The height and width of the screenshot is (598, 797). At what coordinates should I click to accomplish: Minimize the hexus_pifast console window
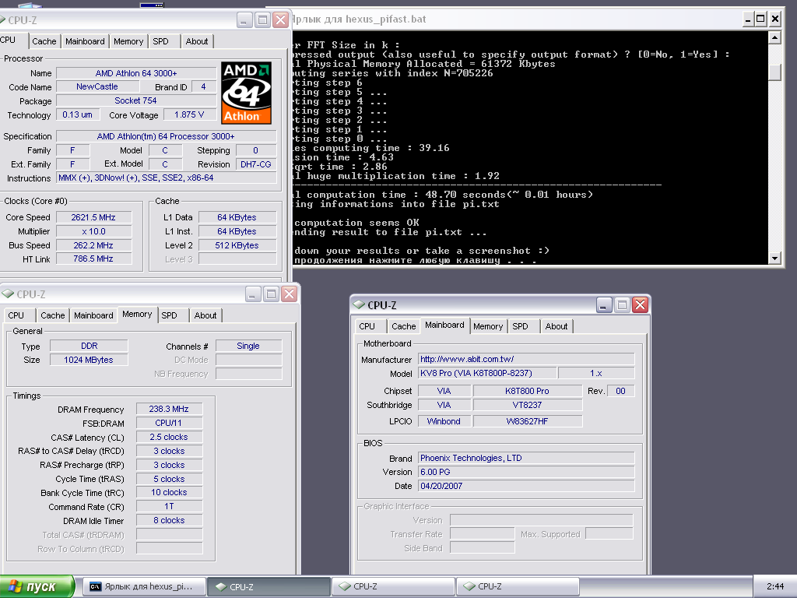click(747, 19)
